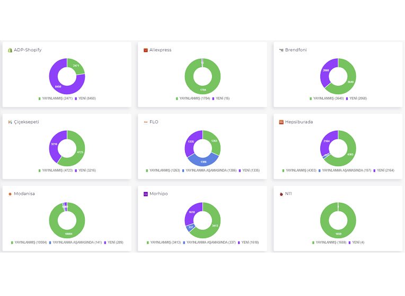Image resolution: width=405 pixels, height=296 pixels.
Task: Click the Morhipo logo icon
Action: click(145, 194)
